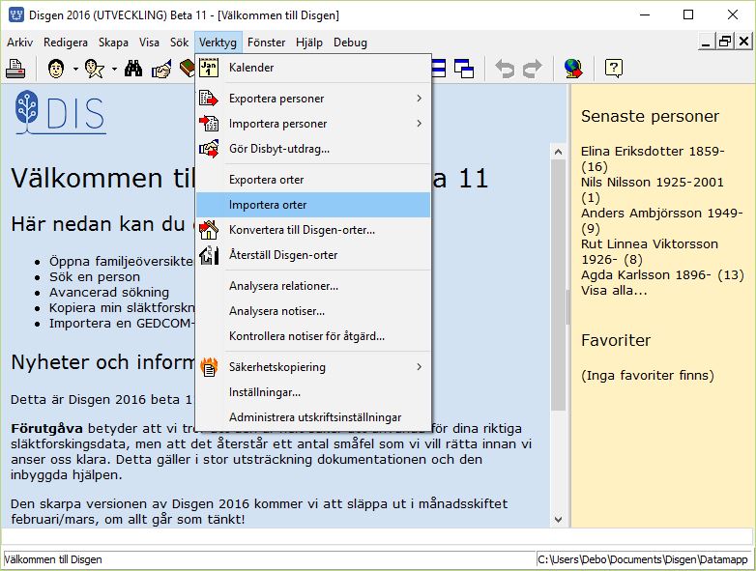Select Återställ Disgen-orter menu entry

pos(313,255)
